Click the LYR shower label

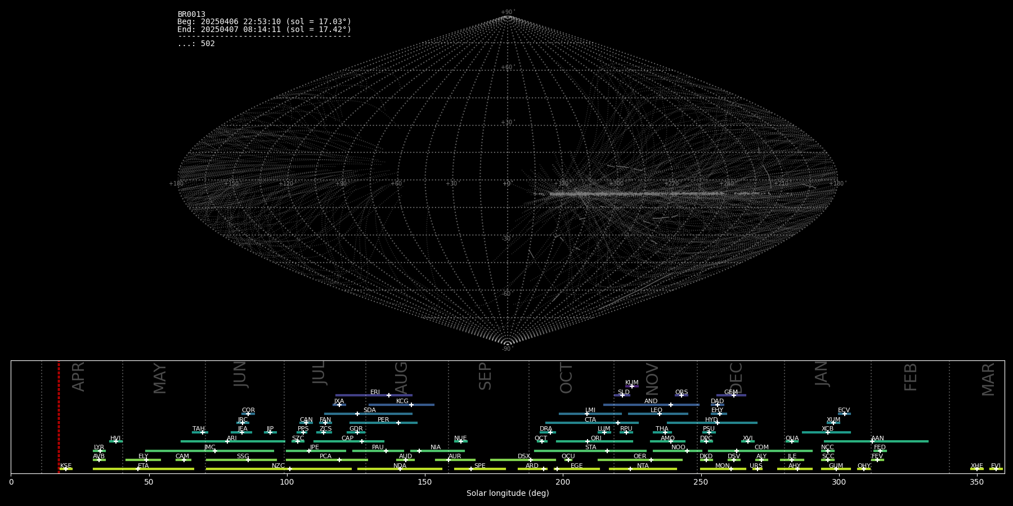coord(98,448)
